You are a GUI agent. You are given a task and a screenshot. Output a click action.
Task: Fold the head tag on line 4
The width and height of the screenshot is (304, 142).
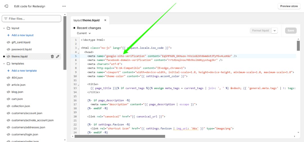[79, 52]
